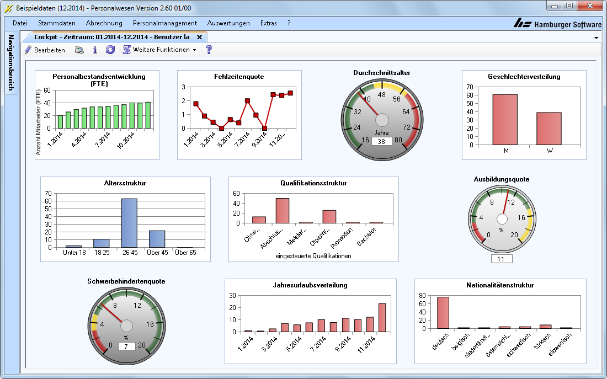Click the 'Geschlechterverteilung' chart title
This screenshot has width=607, height=379.
524,77
